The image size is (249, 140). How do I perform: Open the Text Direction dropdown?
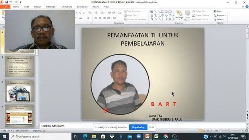click(x=133, y=11)
